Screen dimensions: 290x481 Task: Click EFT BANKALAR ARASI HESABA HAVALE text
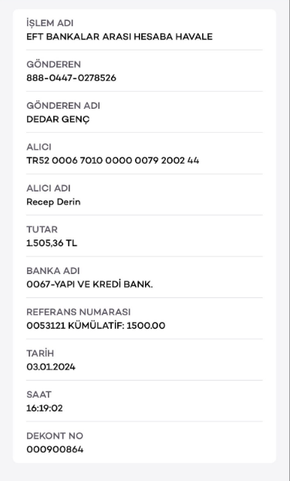[120, 37]
